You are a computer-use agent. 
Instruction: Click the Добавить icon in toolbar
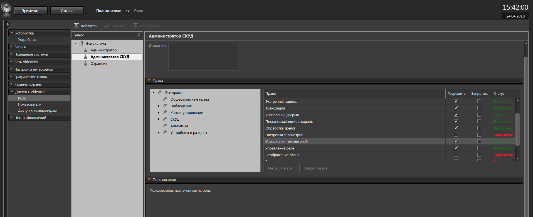[76, 26]
